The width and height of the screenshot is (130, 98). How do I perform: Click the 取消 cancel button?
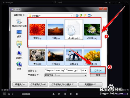click(x=98, y=75)
